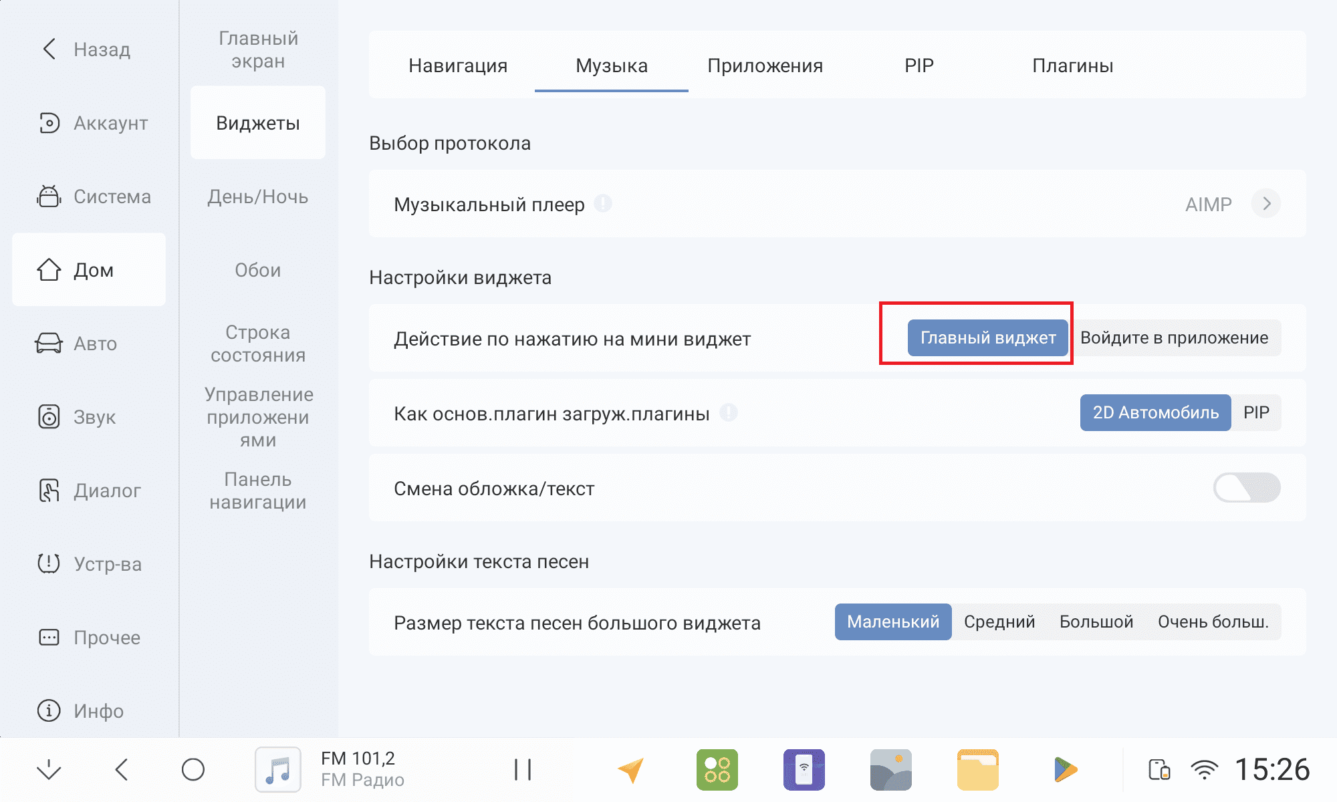Select Войдите в приложение option
The width and height of the screenshot is (1337, 802).
1174,338
